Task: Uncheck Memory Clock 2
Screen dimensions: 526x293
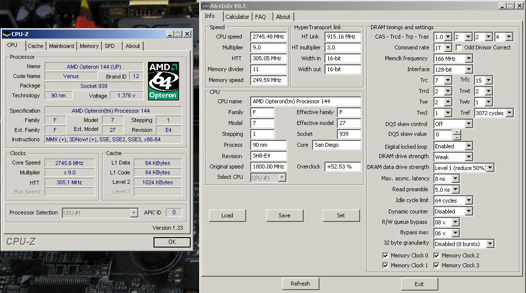Action: point(436,255)
